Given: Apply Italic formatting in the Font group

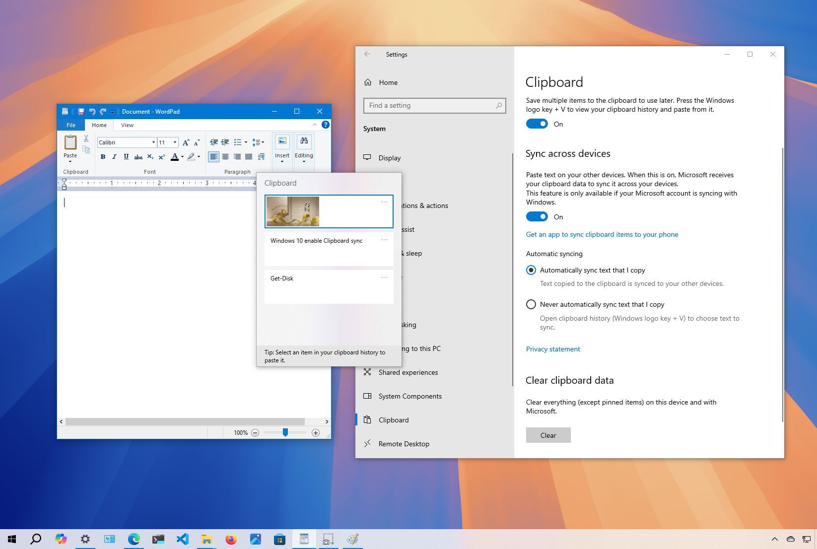Looking at the screenshot, I should pyautogui.click(x=114, y=156).
